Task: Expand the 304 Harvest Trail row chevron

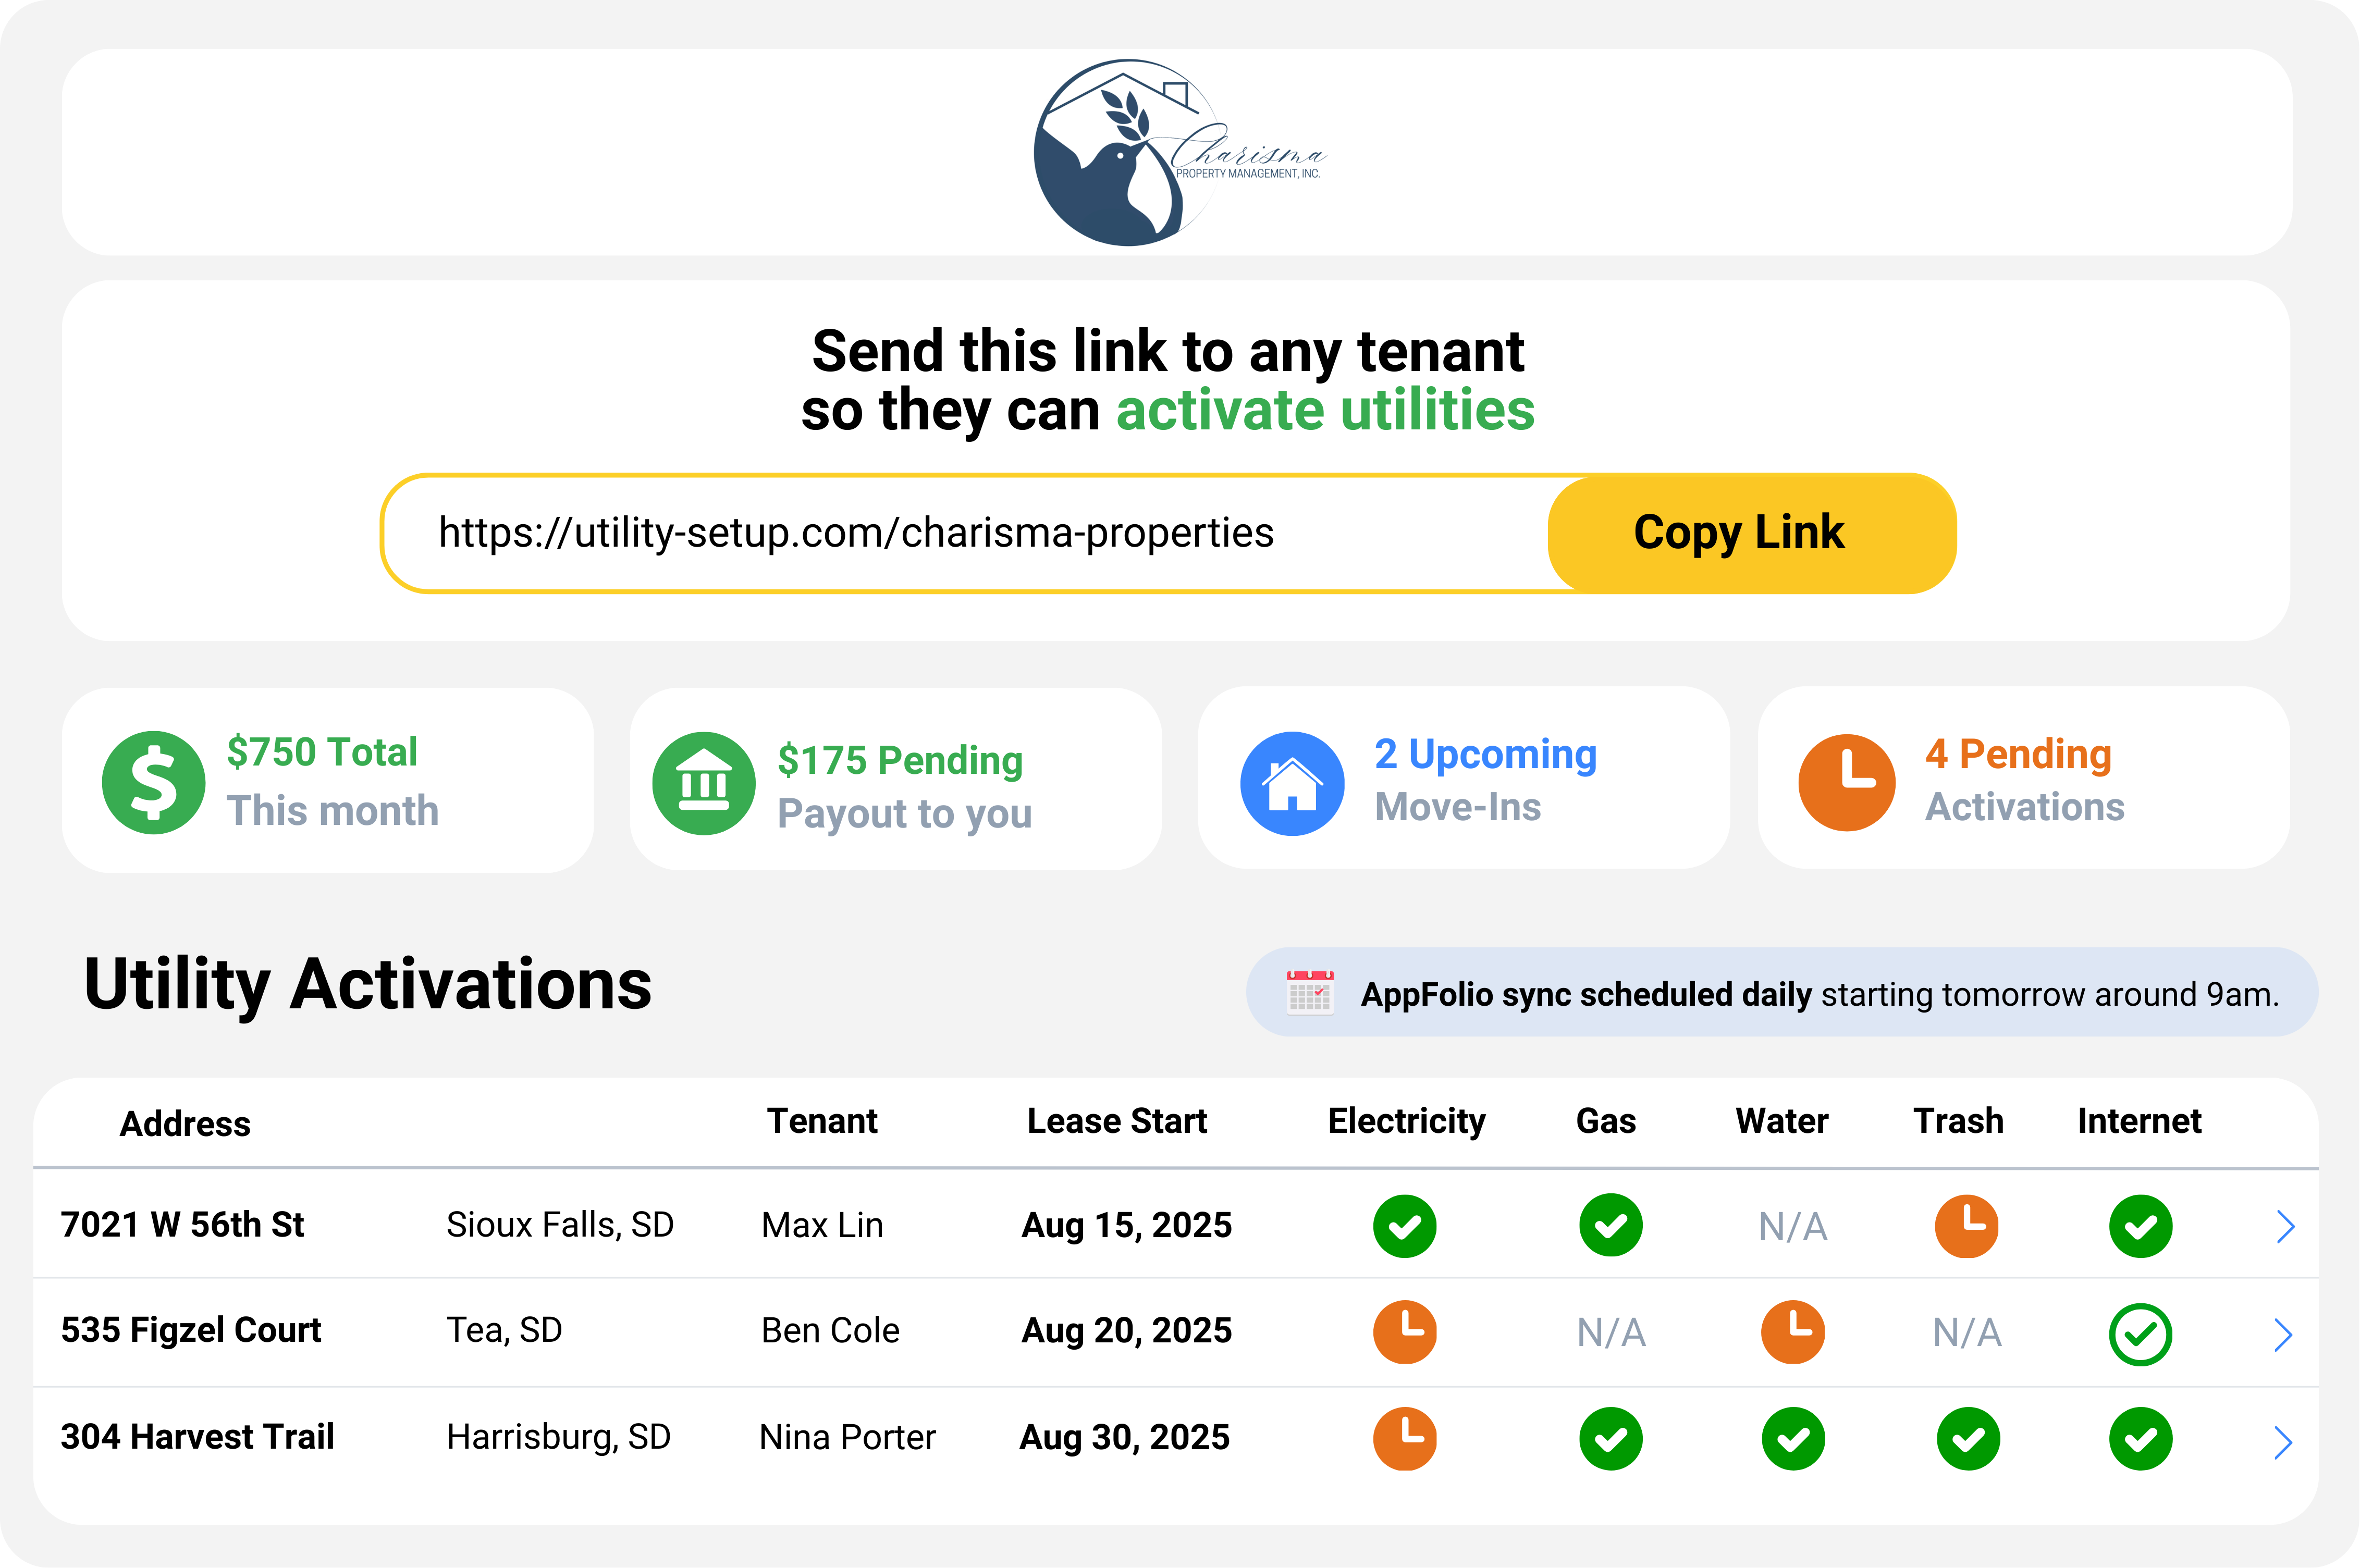Action: coord(2283,1442)
